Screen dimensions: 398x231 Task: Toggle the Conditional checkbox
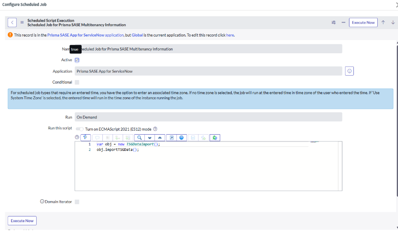[x=77, y=82]
